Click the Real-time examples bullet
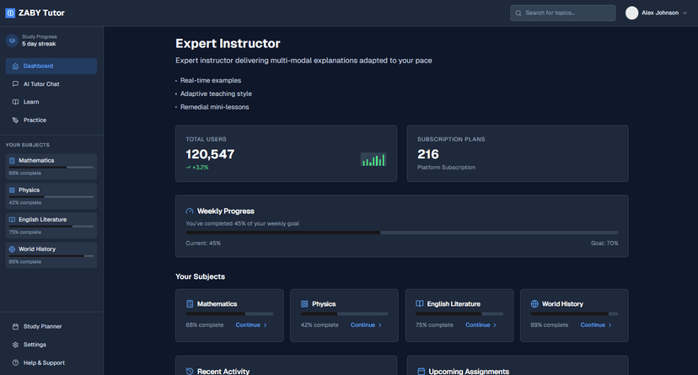The width and height of the screenshot is (698, 375). pyautogui.click(x=211, y=81)
